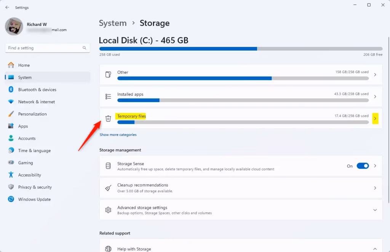Click the Other category document icon
This screenshot has height=252, width=390.
108,75
